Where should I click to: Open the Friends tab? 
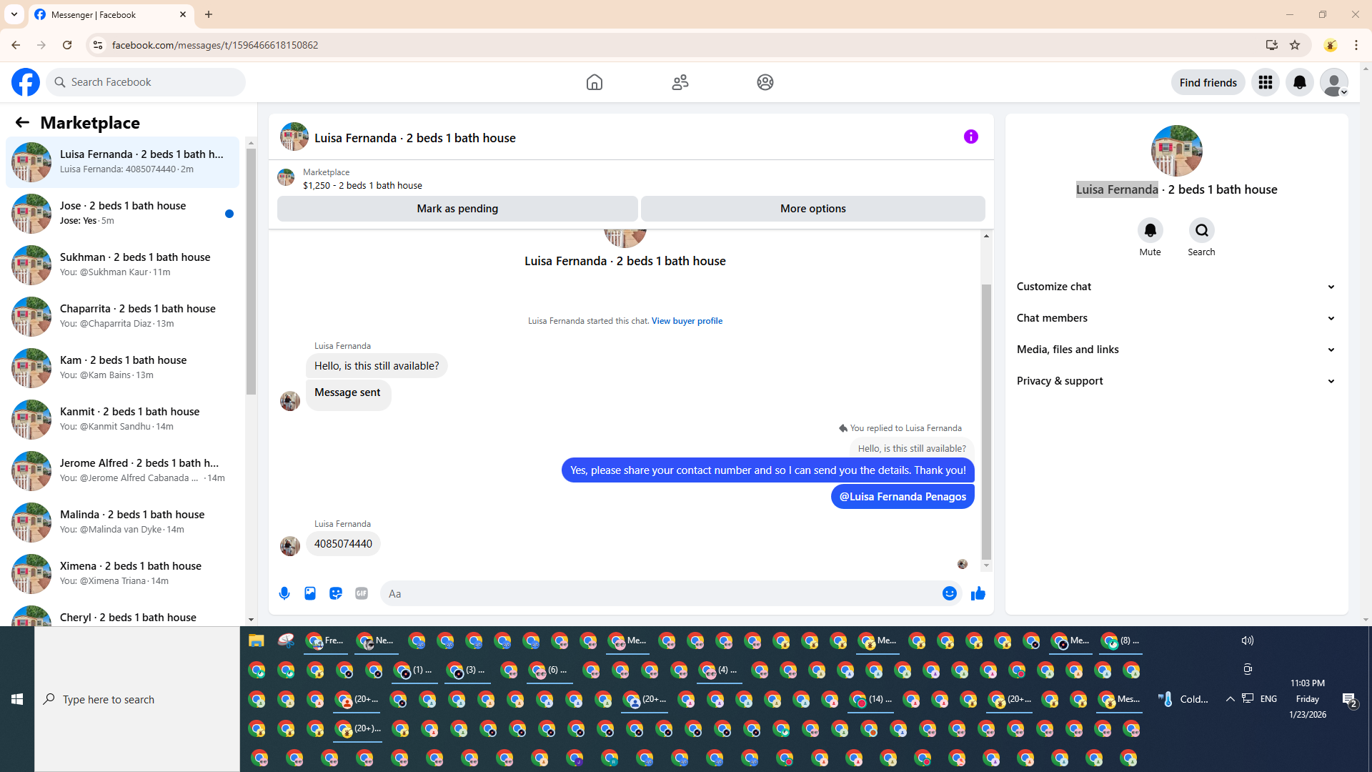point(680,82)
